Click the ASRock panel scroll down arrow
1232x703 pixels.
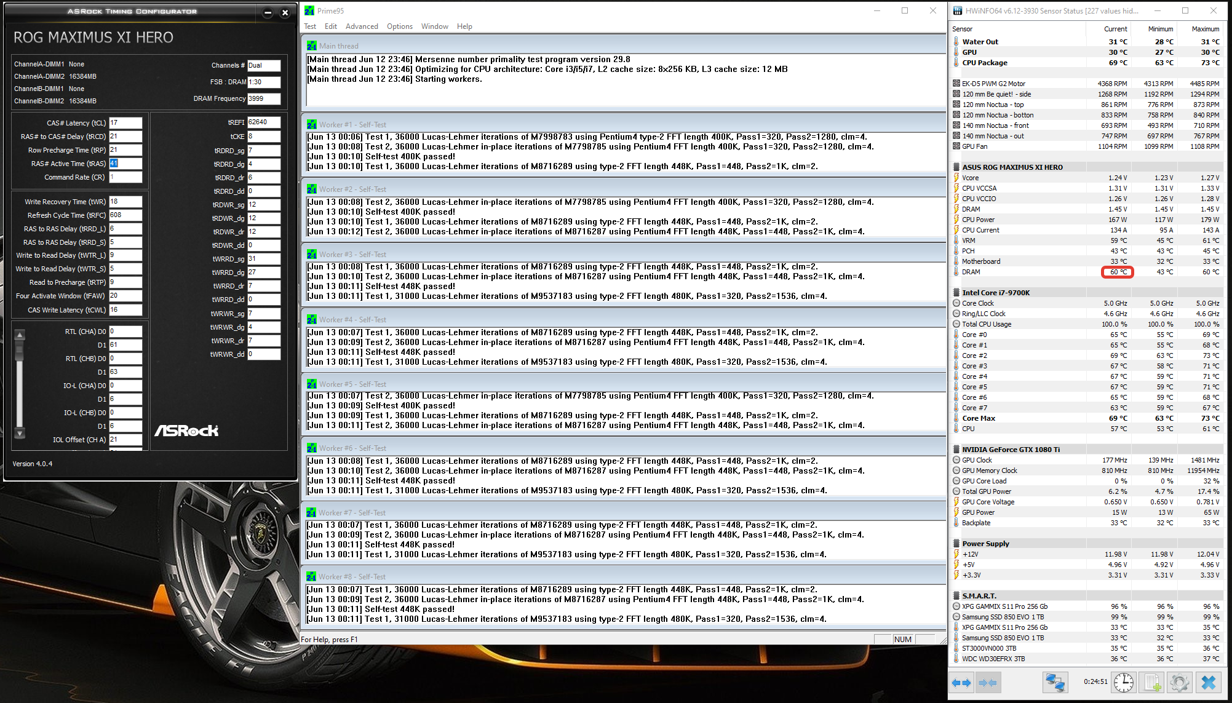20,434
